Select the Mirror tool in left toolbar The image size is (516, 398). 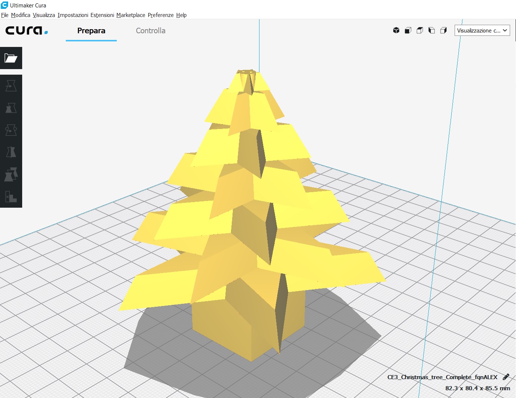(x=11, y=152)
